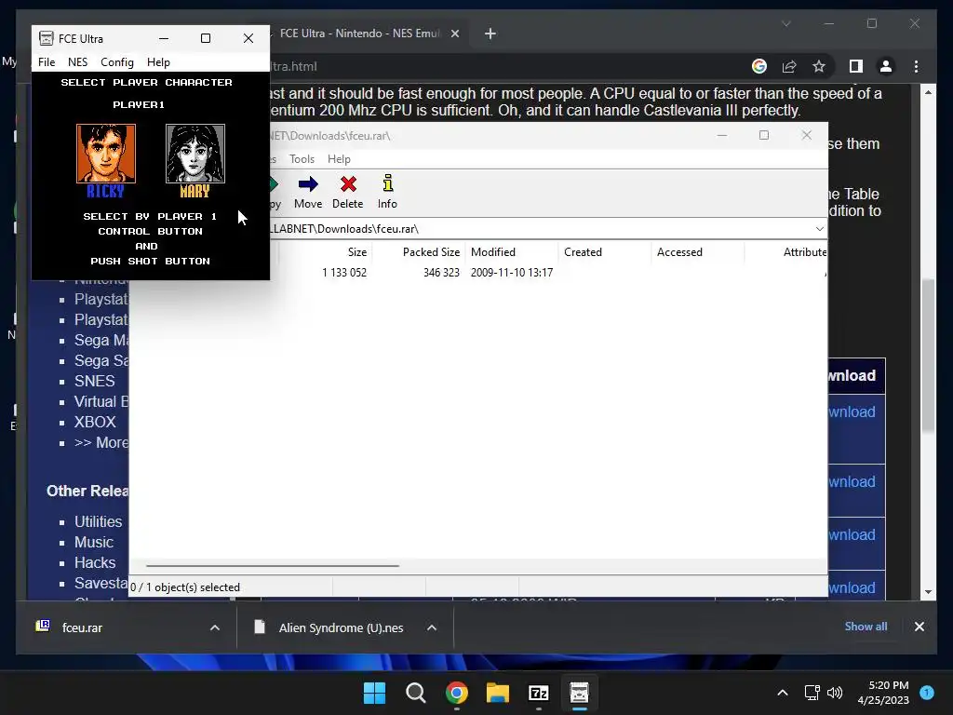Open the notification badge in taskbar
The height and width of the screenshot is (715, 953).
[927, 692]
